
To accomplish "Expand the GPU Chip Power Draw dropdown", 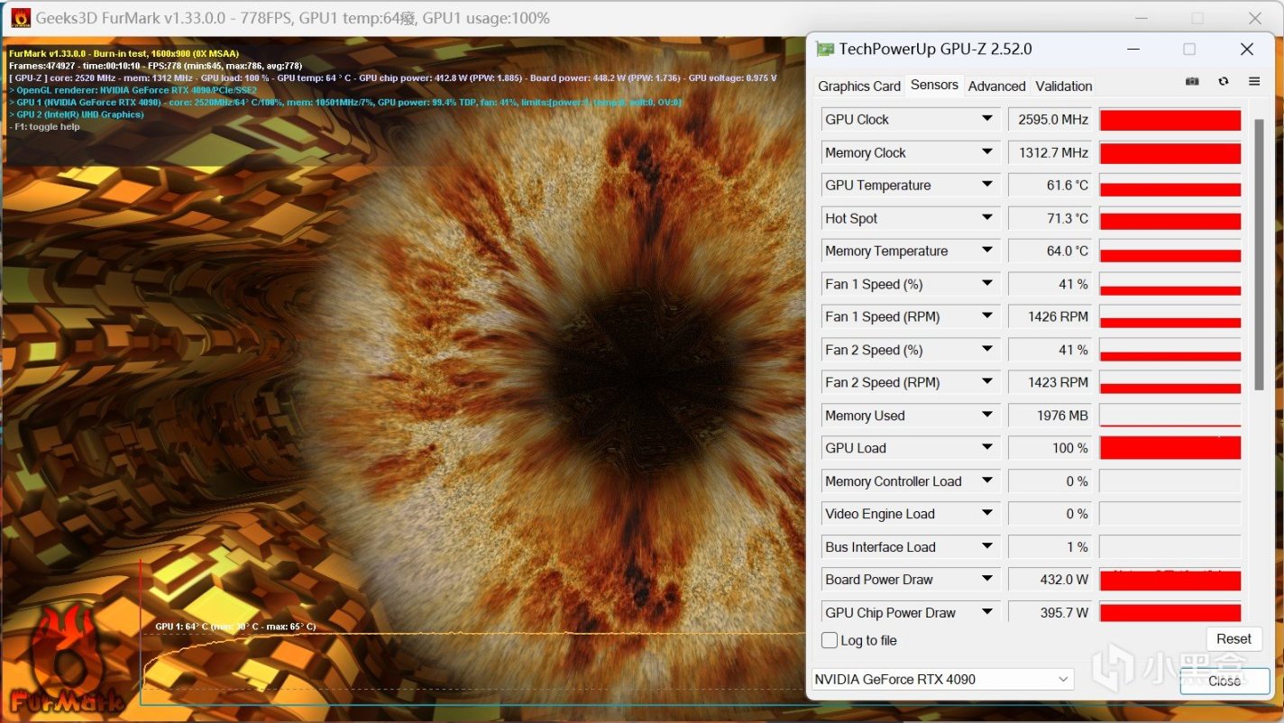I will click(987, 613).
